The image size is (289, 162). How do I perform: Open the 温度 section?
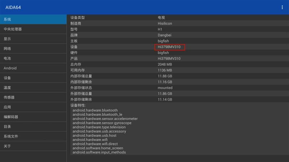click(x=33, y=87)
